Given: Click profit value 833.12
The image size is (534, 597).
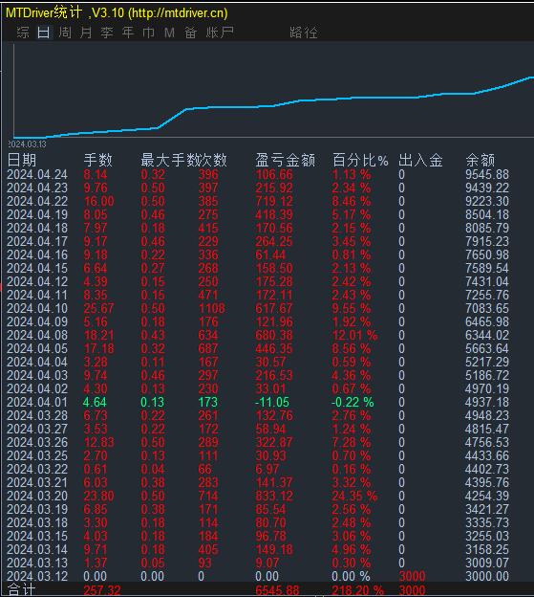Looking at the screenshot, I should pyautogui.click(x=274, y=496).
